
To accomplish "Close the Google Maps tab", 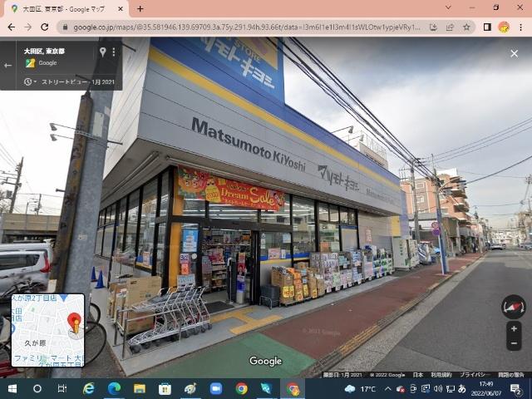I will click(121, 9).
